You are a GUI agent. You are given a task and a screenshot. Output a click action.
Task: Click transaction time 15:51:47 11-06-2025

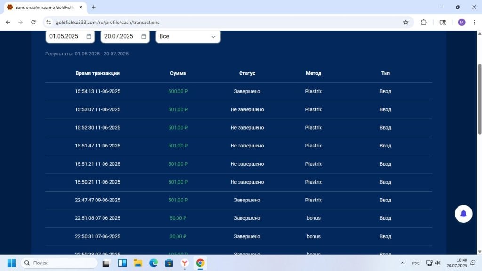pos(97,146)
